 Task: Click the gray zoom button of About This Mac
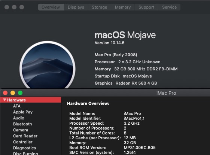point(22,7)
